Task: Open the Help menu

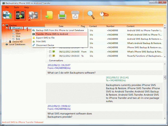Action: click(x=27, y=7)
